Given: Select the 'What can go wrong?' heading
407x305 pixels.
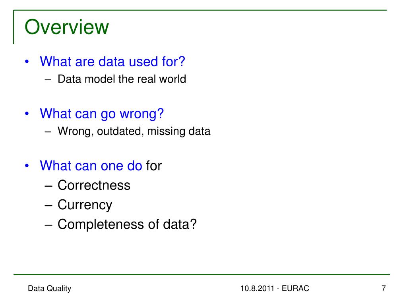Looking at the screenshot, I should (102, 114).
